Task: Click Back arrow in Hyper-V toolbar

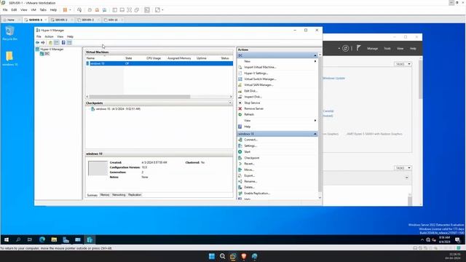Action: [37, 42]
